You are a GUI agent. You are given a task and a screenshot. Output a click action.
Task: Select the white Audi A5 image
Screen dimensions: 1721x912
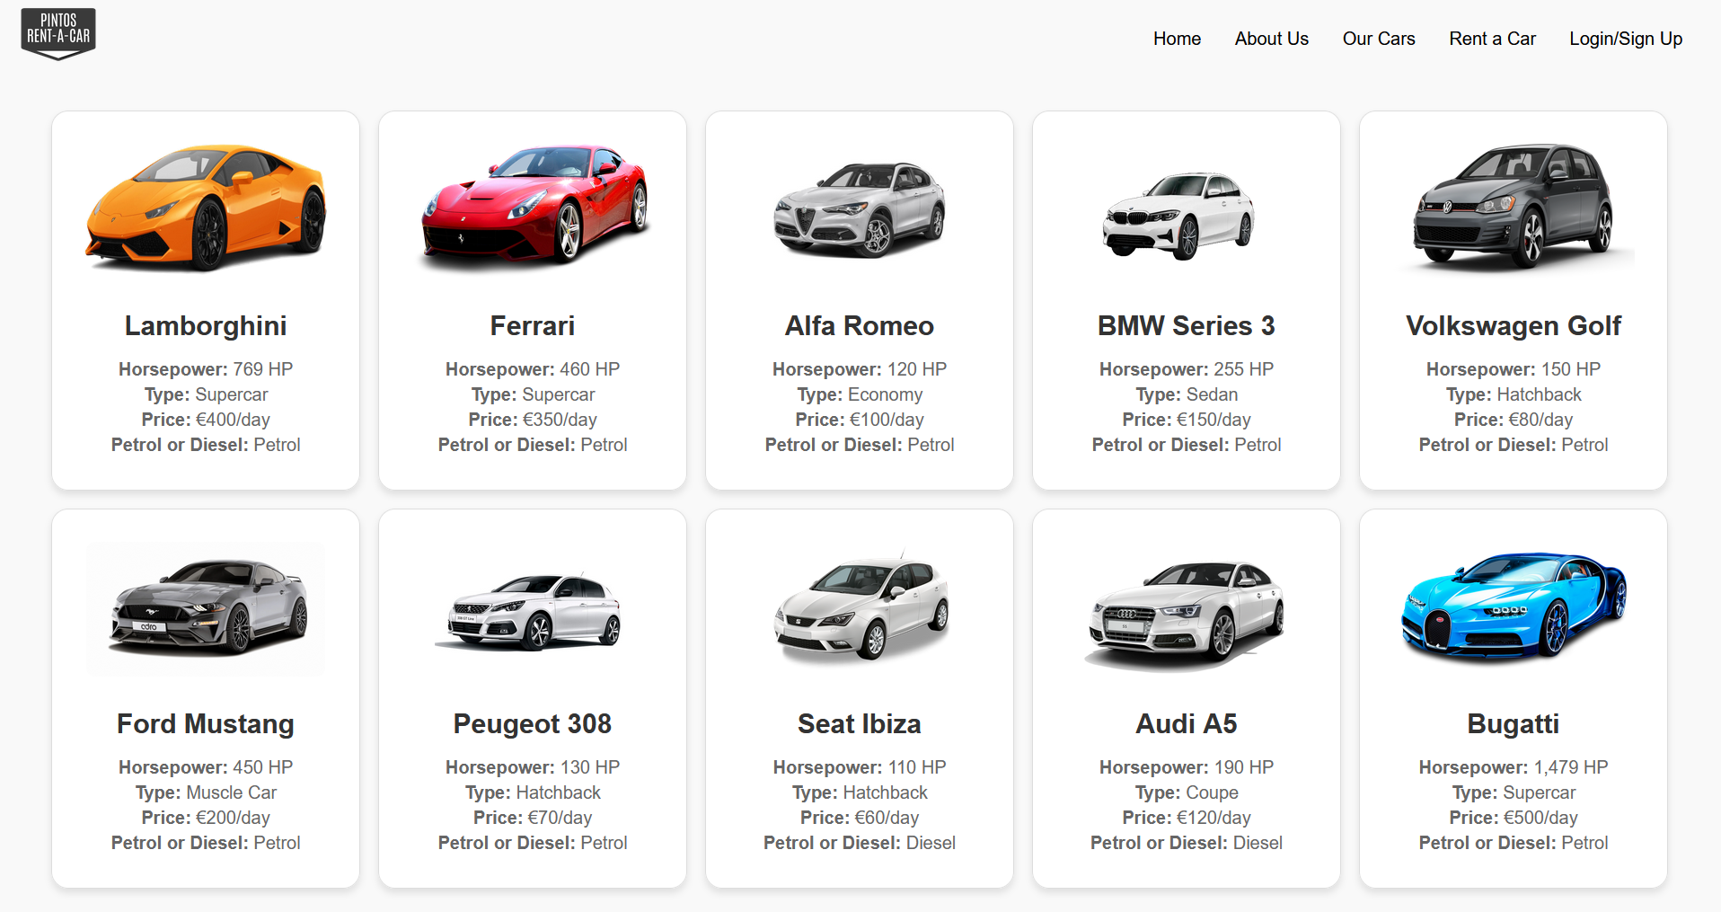(1186, 616)
